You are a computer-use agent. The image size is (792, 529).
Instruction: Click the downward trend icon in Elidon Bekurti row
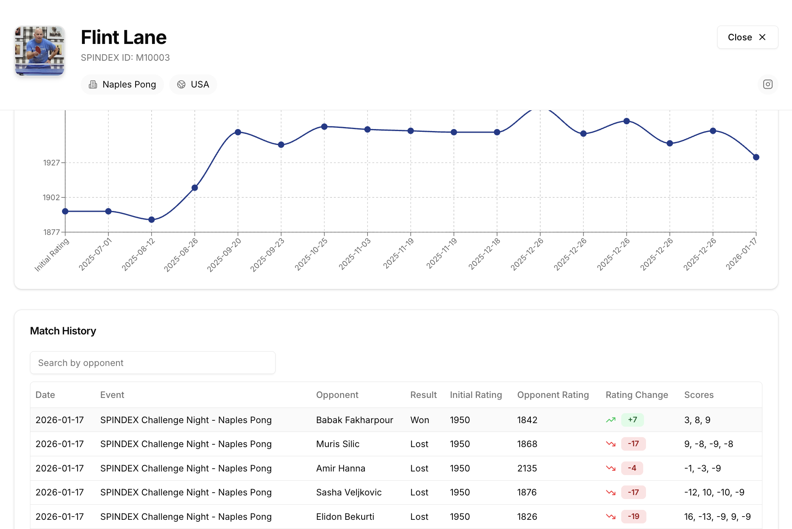(610, 517)
